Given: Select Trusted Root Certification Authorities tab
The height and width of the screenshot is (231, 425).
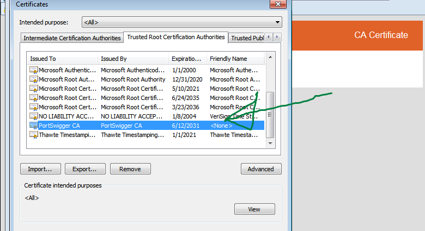Looking at the screenshot, I should click(176, 37).
